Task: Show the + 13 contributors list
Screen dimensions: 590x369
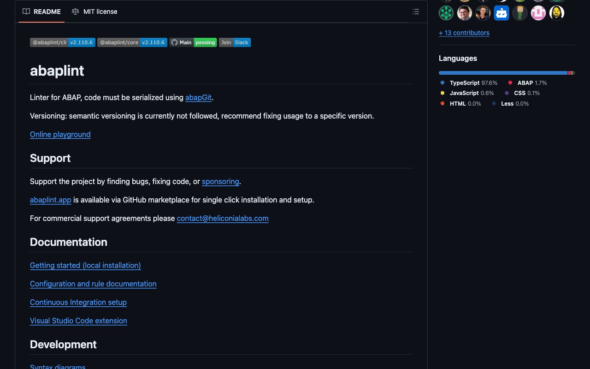Action: tap(464, 33)
